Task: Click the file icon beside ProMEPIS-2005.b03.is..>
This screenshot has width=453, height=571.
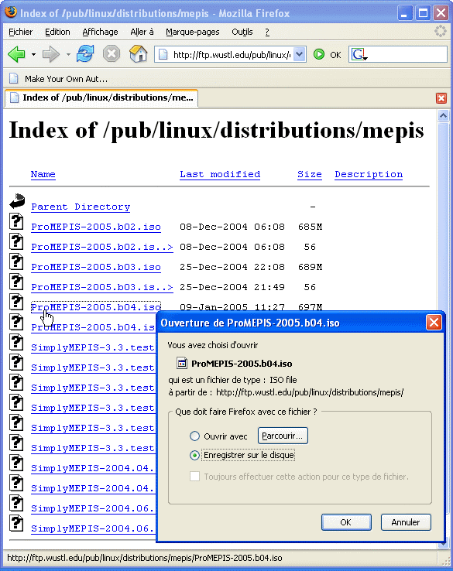Action: tap(16, 282)
